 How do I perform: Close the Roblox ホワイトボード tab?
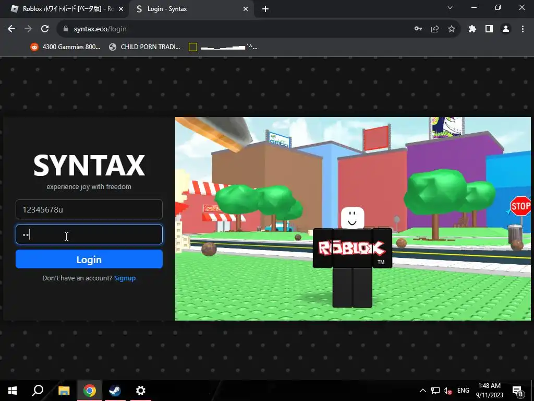click(120, 9)
